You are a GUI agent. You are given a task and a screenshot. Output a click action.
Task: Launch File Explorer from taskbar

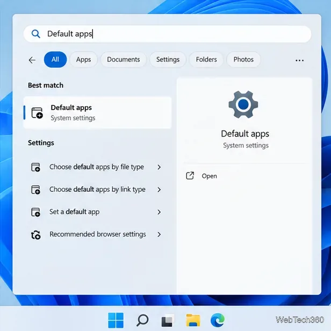click(x=193, y=320)
